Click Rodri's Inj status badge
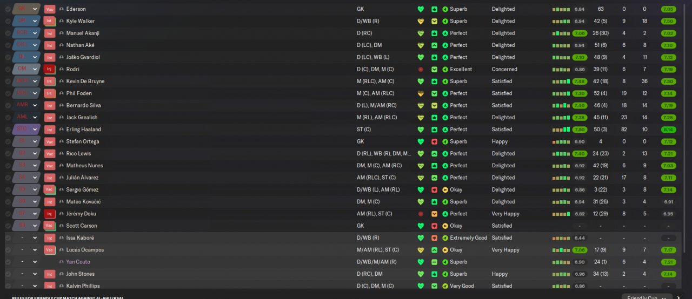692x299 pixels. click(50, 69)
